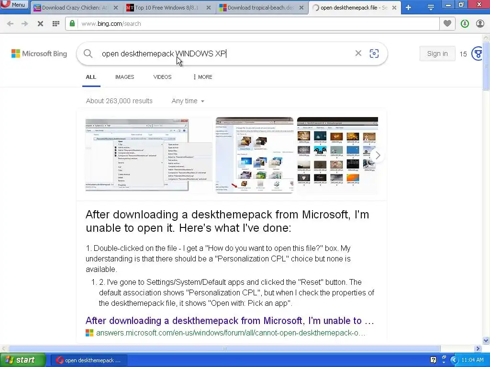
Task: Open answers.microsoft.com URL link
Action: click(231, 333)
